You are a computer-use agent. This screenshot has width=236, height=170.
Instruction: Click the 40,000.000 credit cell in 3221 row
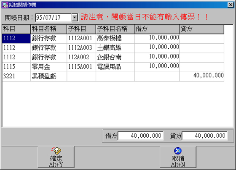coord(202,76)
